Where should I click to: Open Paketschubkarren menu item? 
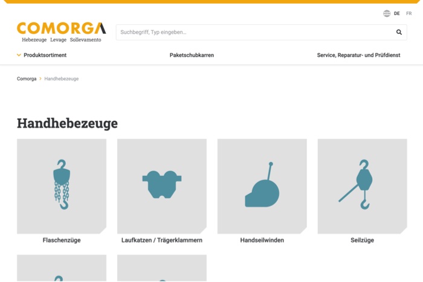pos(192,55)
